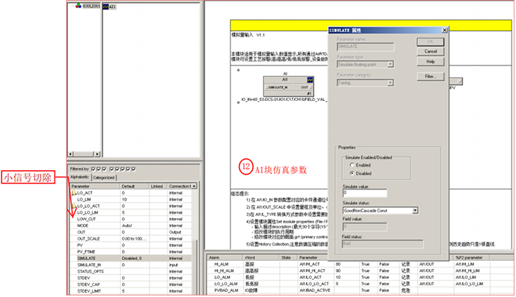
Task: Select the 830LZ001 module tree icon
Action: [79, 6]
